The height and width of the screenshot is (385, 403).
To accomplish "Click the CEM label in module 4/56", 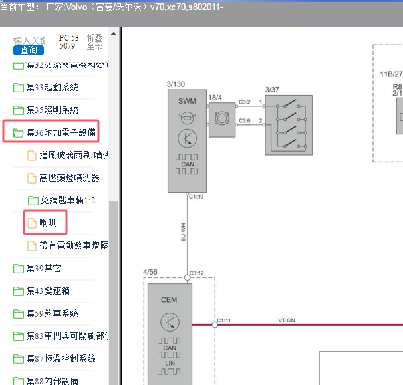I will click(x=169, y=300).
